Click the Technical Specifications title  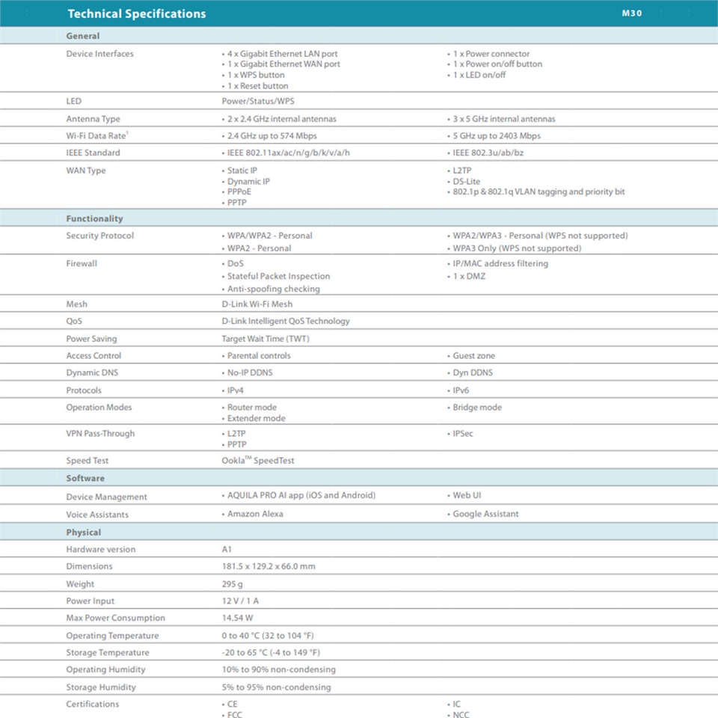[x=136, y=13]
